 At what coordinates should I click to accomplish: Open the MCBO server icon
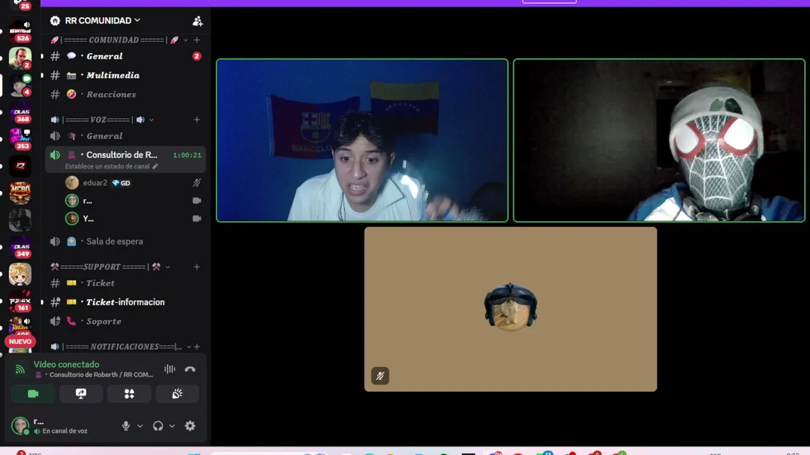tap(20, 193)
